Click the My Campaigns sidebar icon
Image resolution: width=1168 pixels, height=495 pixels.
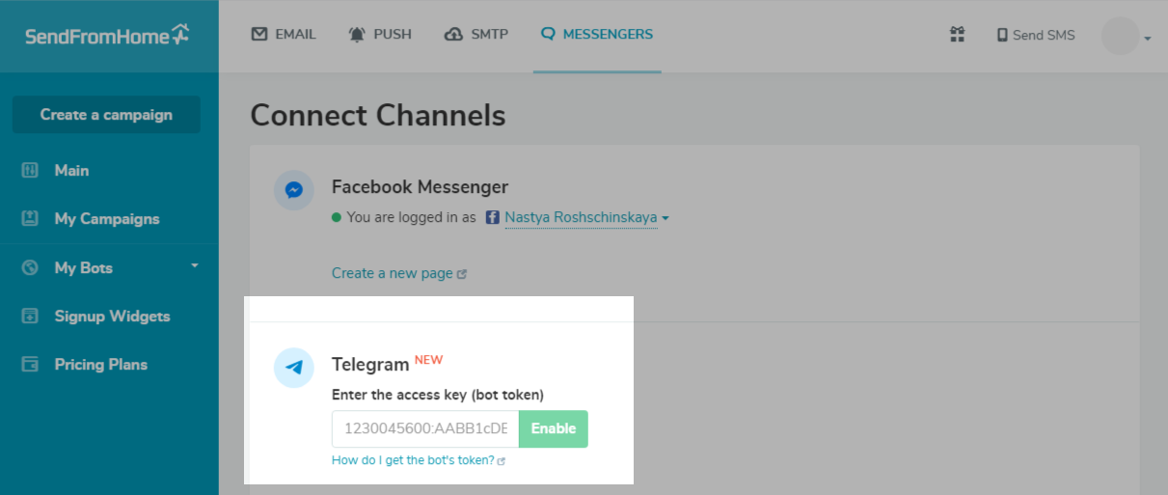coord(30,219)
